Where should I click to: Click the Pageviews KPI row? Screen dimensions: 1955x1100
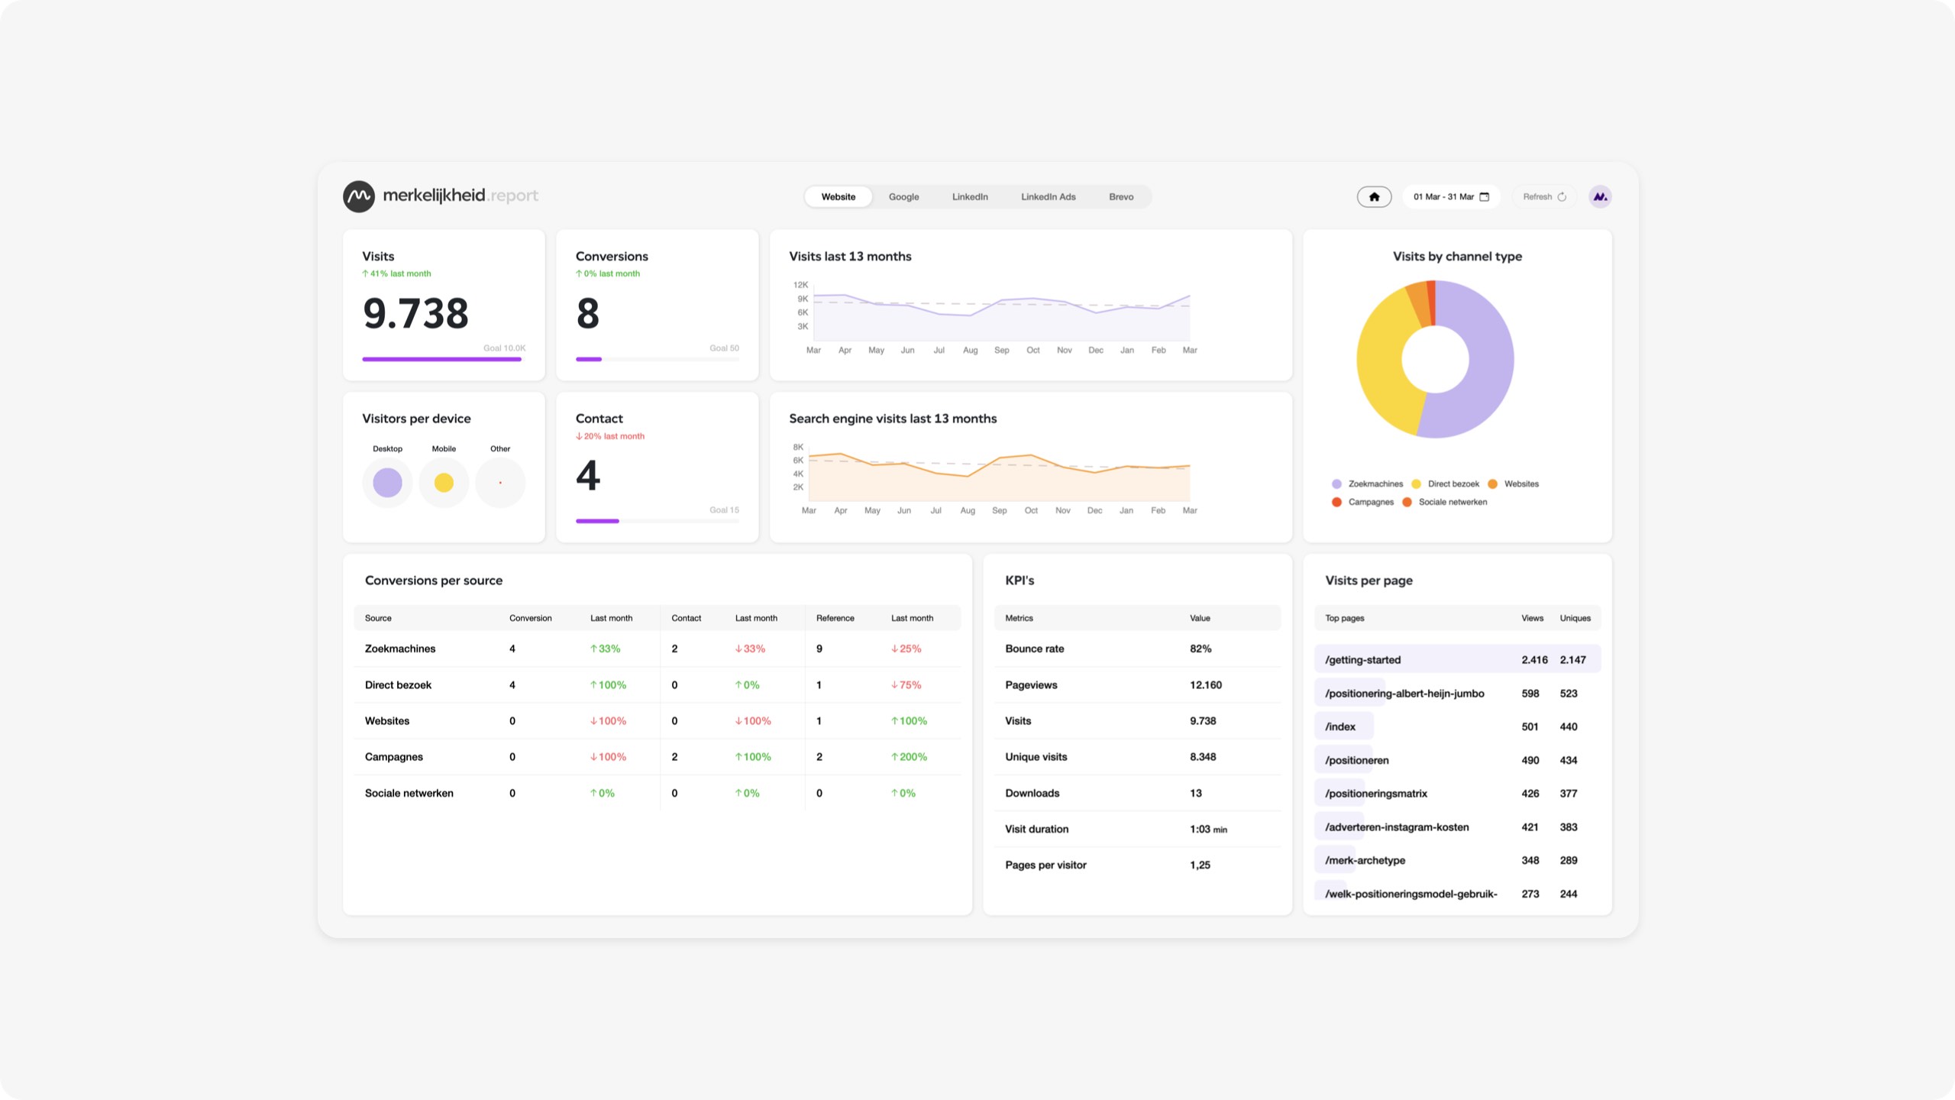1137,685
